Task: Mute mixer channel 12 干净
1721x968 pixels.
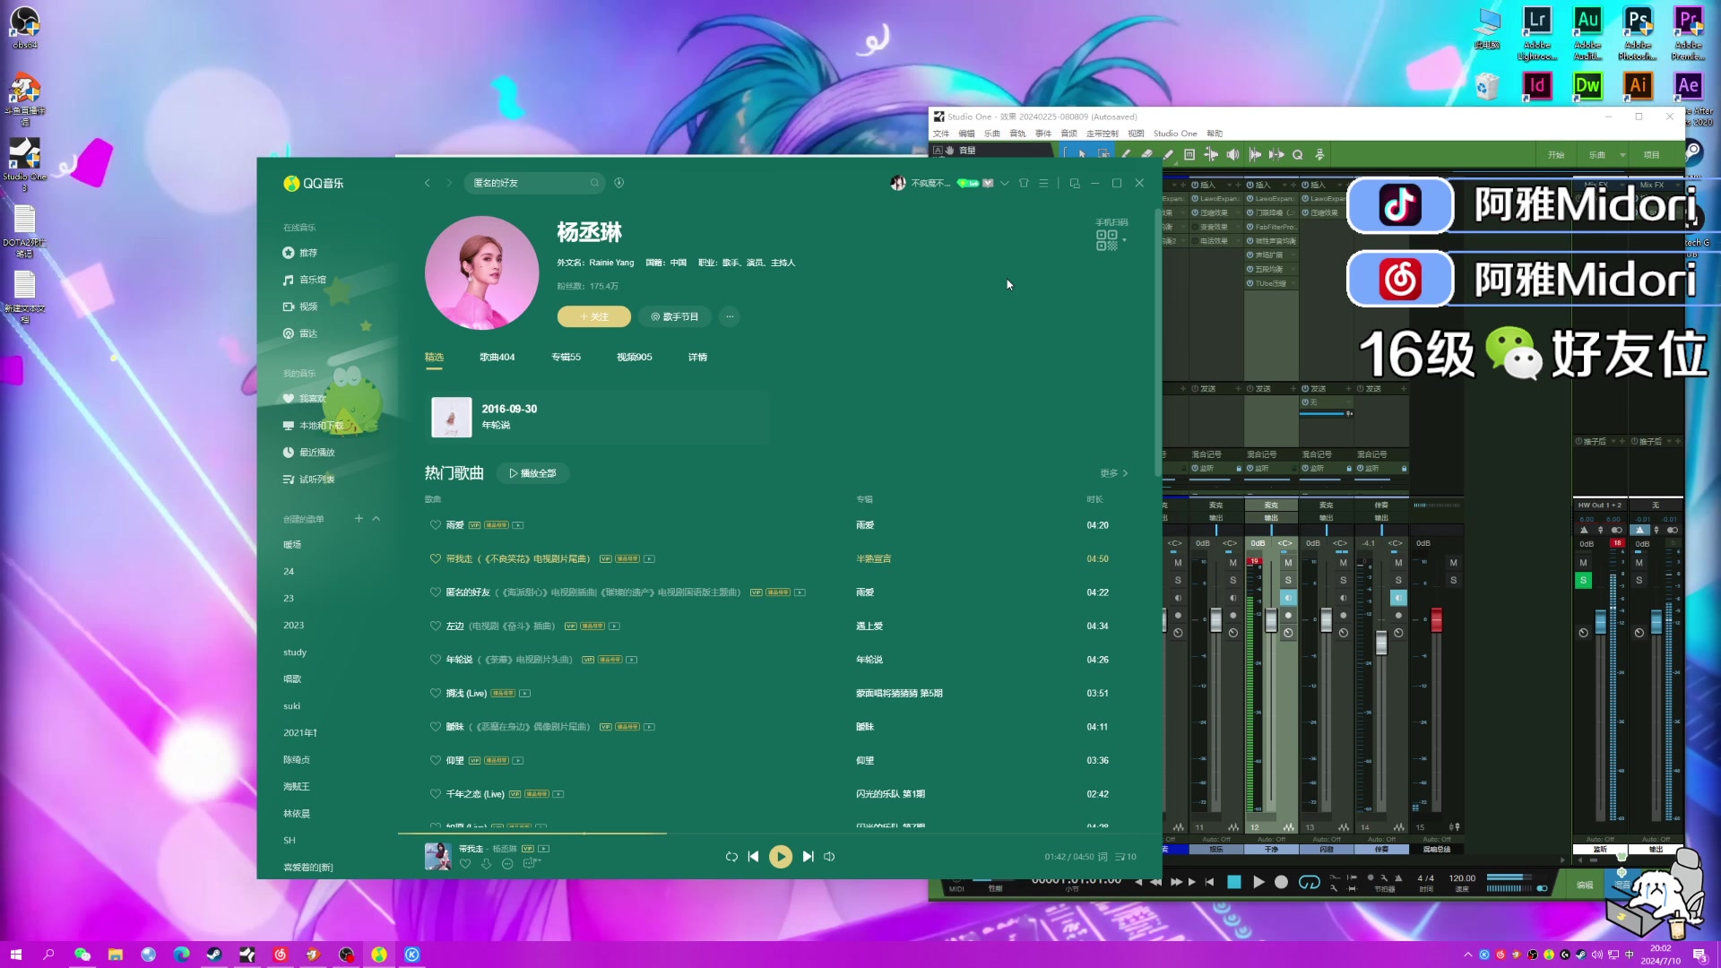Action: click(1288, 563)
